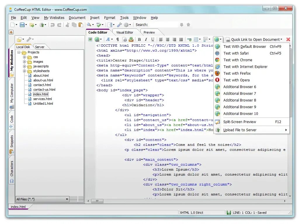Justify text alignment
This screenshot has width=299, height=224.
(181, 39)
